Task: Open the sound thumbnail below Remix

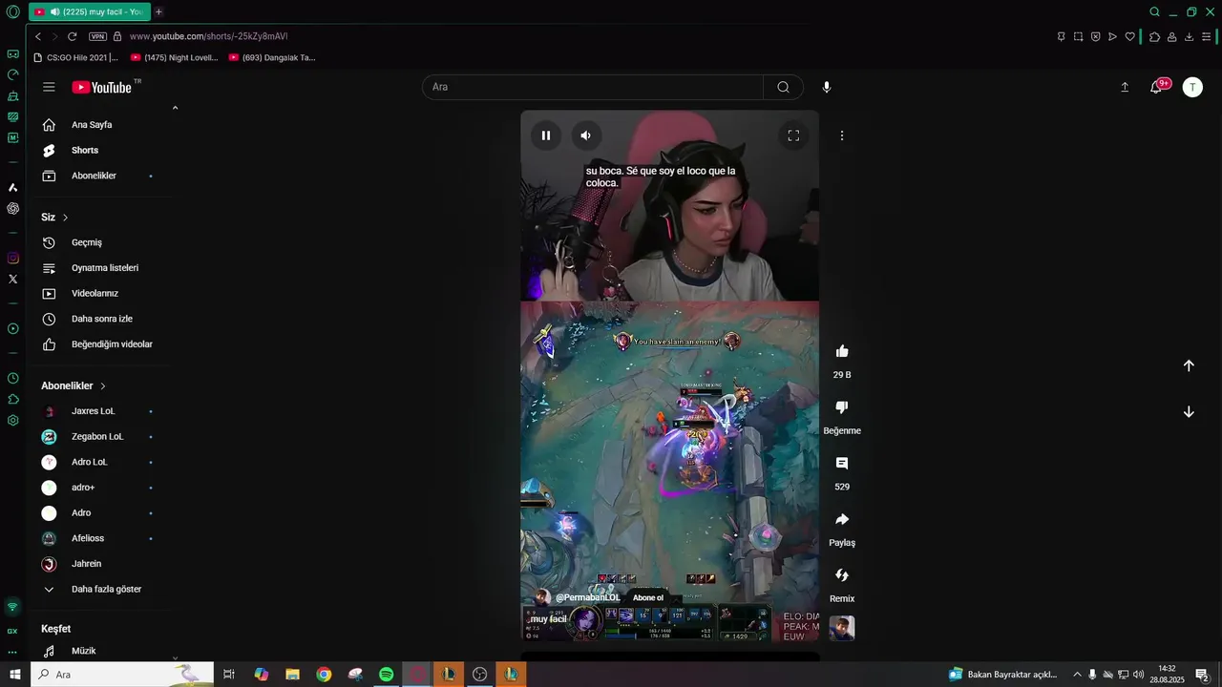Action: (x=842, y=628)
